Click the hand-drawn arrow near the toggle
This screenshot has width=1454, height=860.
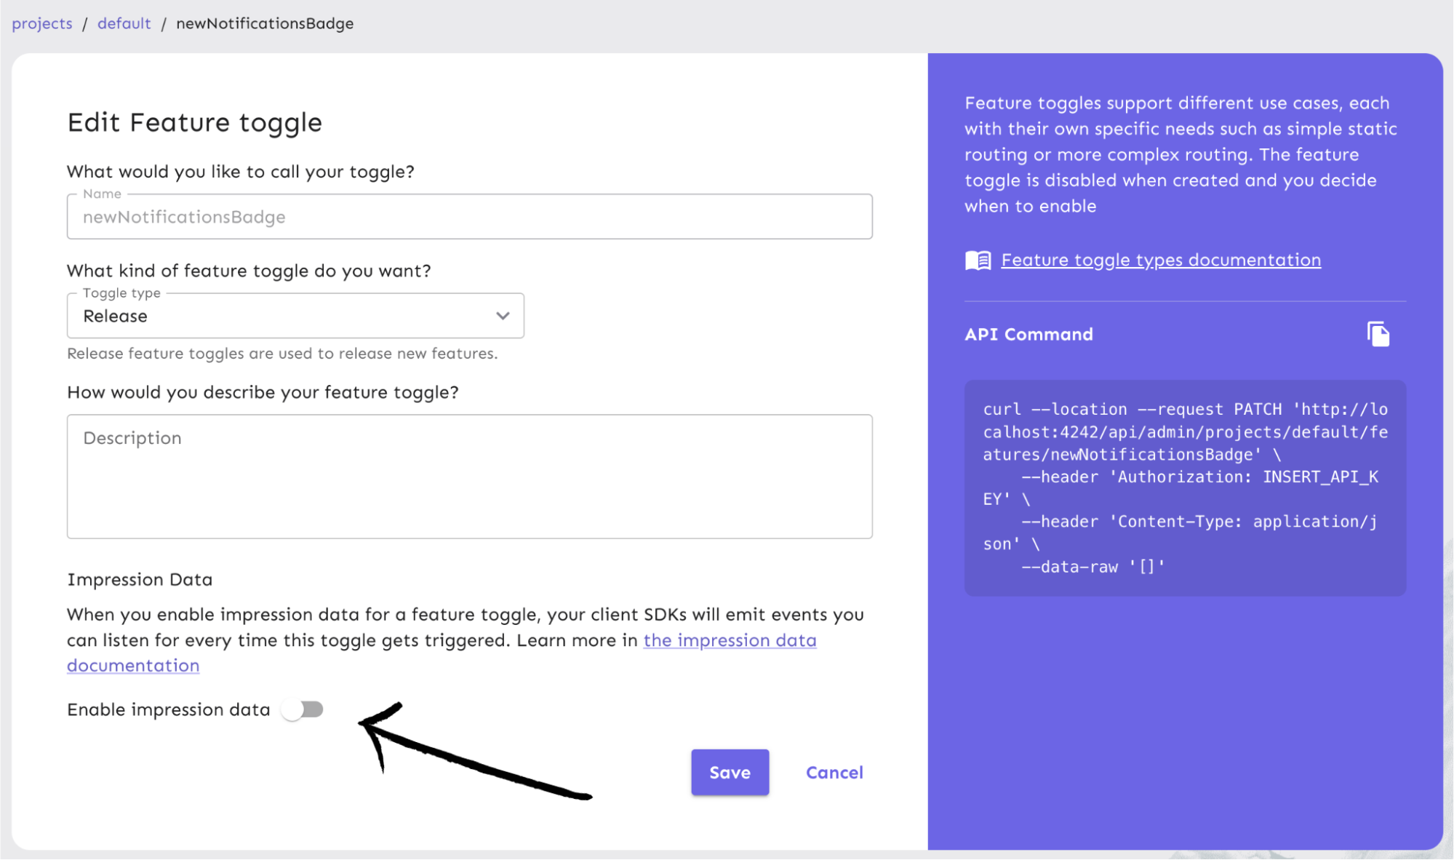click(473, 757)
